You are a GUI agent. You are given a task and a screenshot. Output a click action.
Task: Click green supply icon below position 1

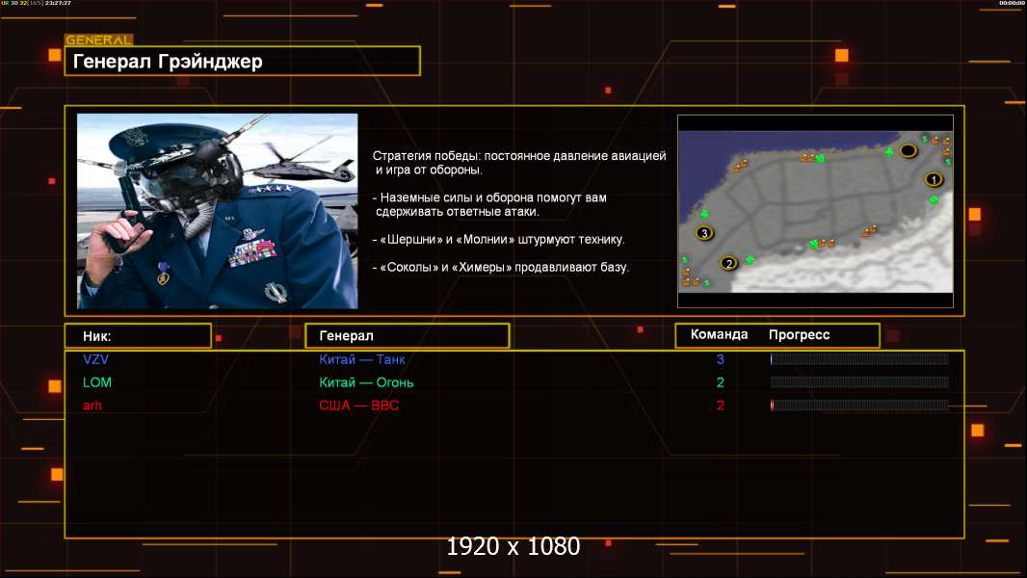[933, 199]
